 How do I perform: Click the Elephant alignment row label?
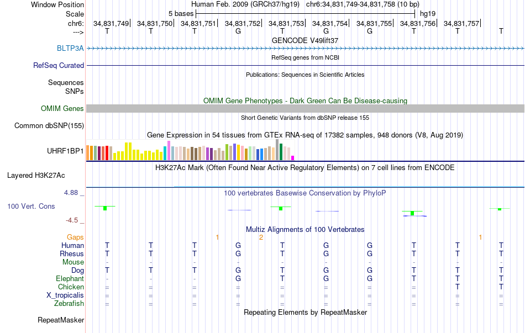70,278
